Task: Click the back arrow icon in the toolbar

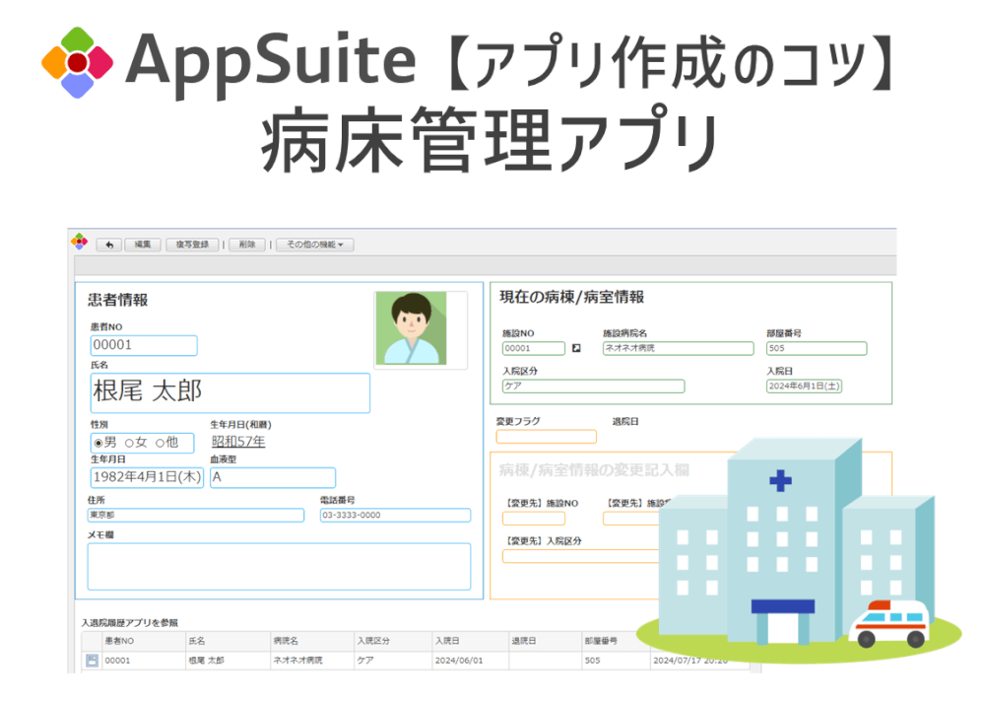Action: click(108, 244)
